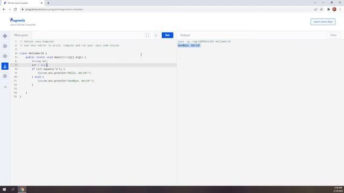This screenshot has height=193, width=344.
Task: Go back in browser history
Action: 4,10
